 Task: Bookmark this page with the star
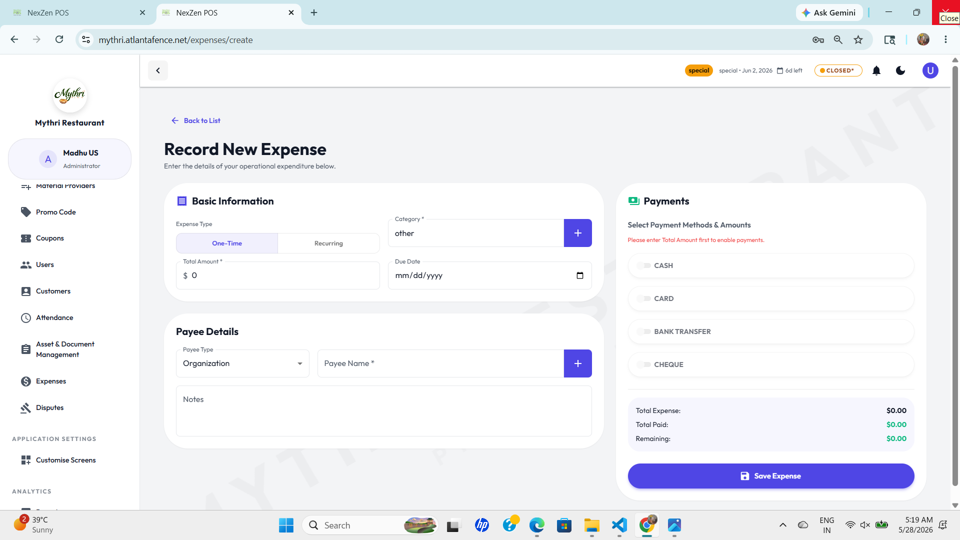[858, 39]
